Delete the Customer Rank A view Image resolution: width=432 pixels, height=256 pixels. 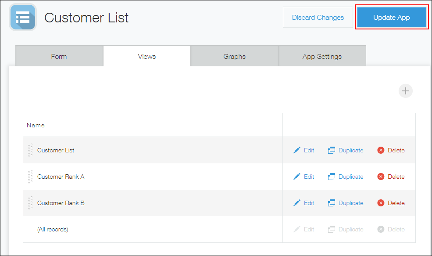click(x=390, y=177)
